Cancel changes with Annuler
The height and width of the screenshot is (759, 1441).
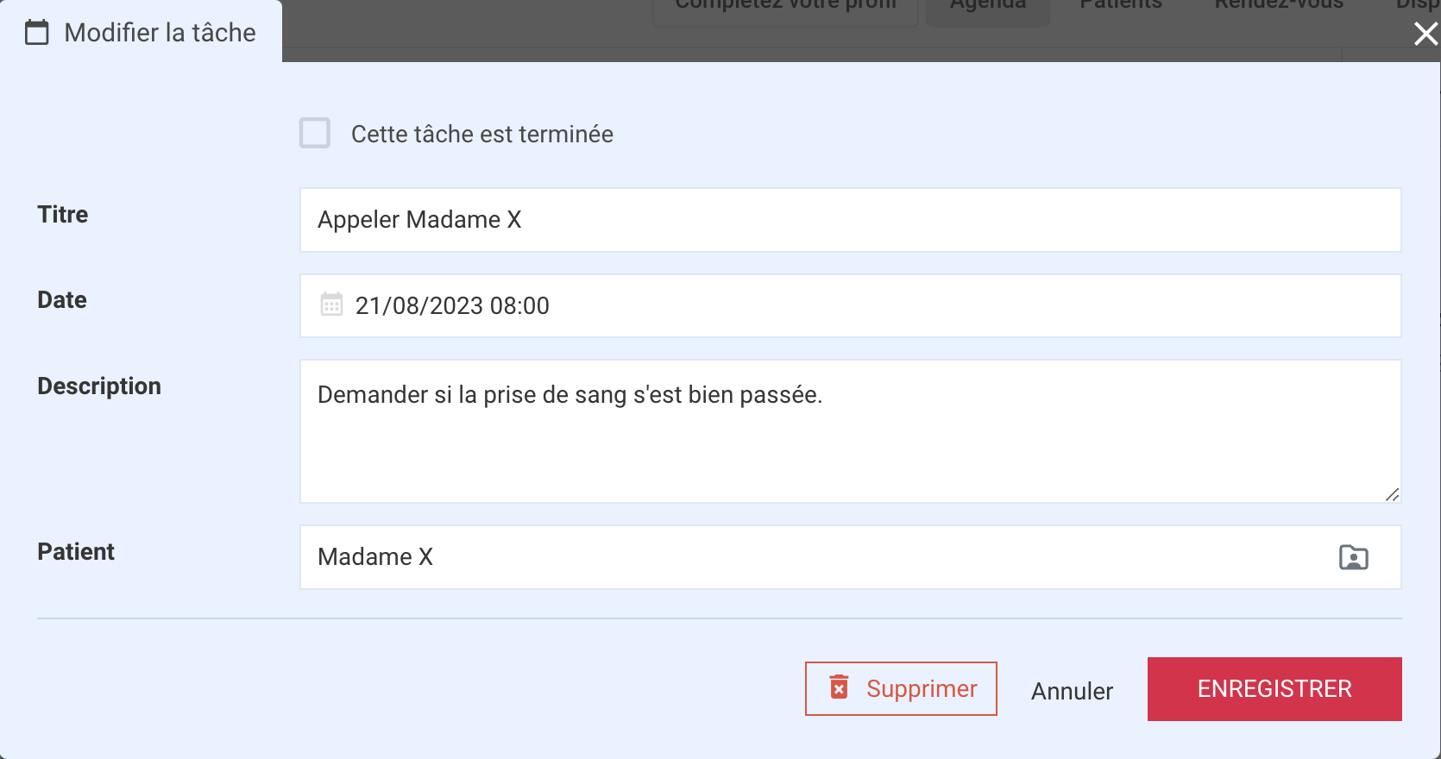click(1072, 691)
